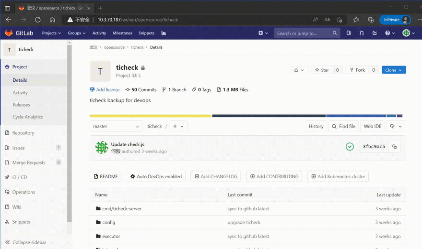Click the dark navy language bar segment
Screen dimensions: 422x249
(269, 116)
